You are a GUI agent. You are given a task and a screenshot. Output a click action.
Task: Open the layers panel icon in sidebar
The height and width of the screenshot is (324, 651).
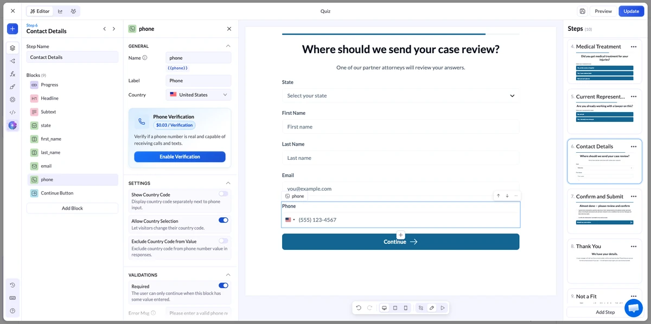12,48
